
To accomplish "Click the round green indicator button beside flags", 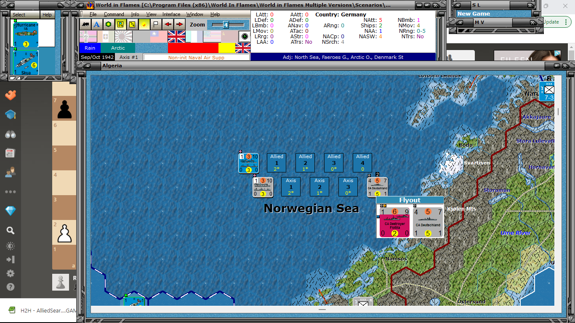I will coord(244,37).
